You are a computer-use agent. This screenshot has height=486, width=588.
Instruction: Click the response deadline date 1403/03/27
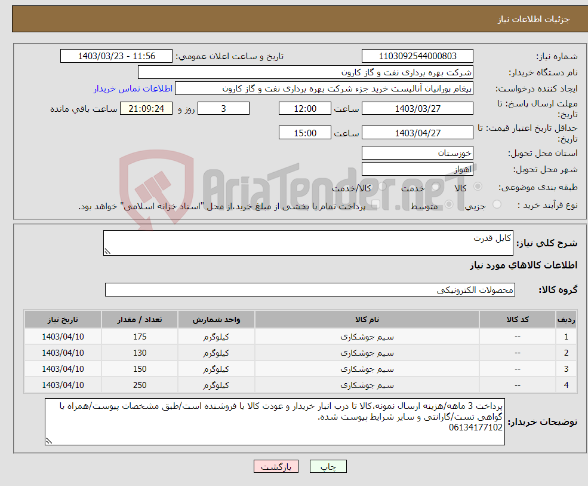pos(417,109)
